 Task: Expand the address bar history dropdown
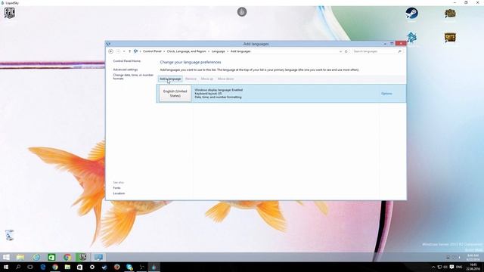341,51
